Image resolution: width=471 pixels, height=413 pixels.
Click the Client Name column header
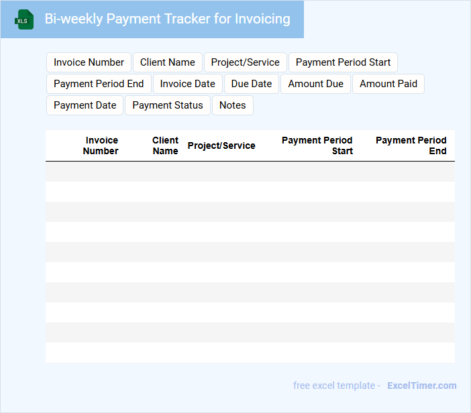coord(165,145)
